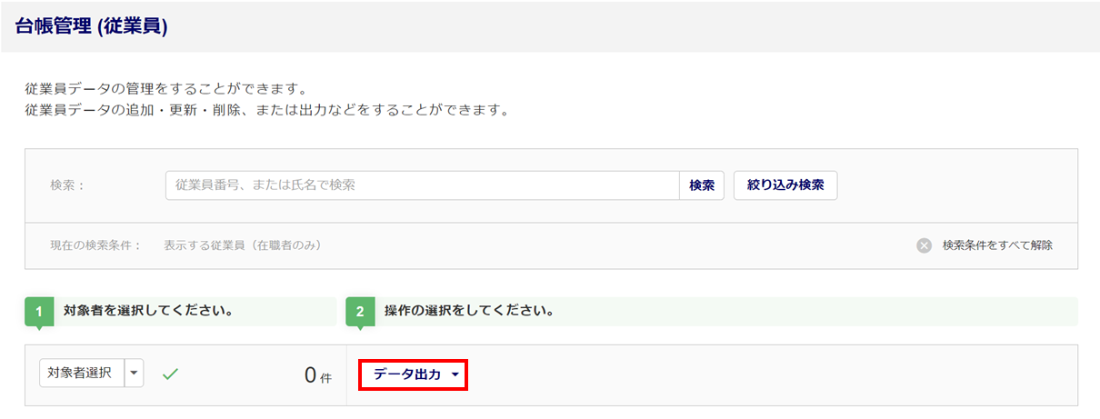
Task: Click 検索条件をすべて解除 link
Action: [997, 245]
